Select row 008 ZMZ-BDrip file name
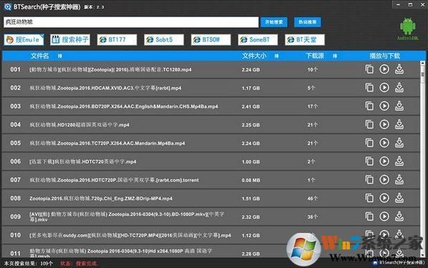The height and width of the screenshot is (268, 428). click(x=101, y=199)
